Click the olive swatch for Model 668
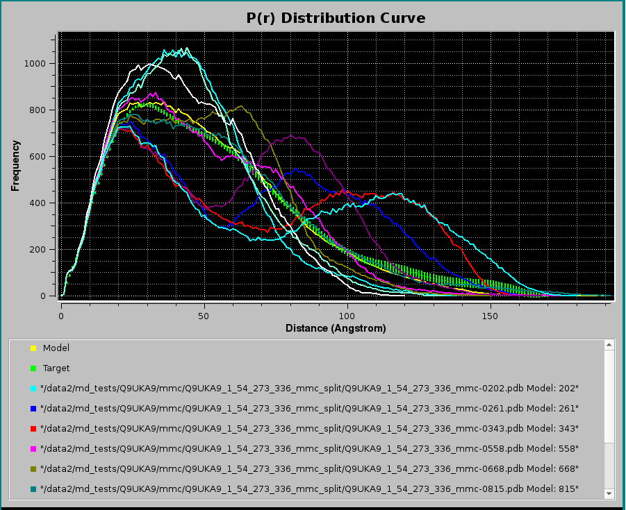This screenshot has width=626, height=510. tap(33, 469)
